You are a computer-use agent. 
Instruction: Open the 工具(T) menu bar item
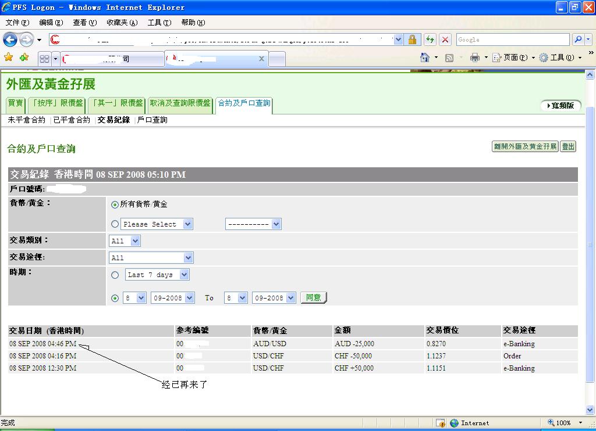coord(159,23)
